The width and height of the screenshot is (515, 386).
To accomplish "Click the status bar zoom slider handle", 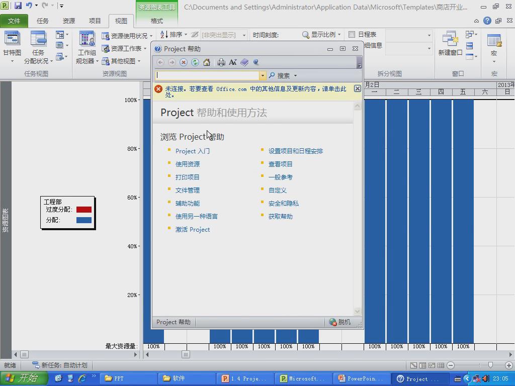I will [490, 365].
